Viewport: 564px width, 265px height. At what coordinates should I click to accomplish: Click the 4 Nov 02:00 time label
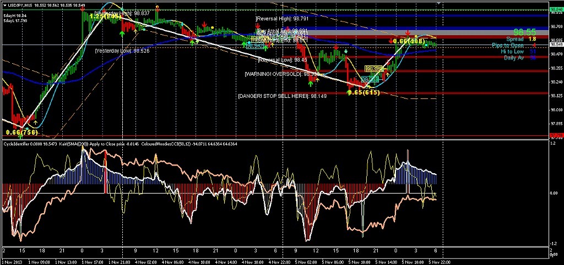(147, 262)
